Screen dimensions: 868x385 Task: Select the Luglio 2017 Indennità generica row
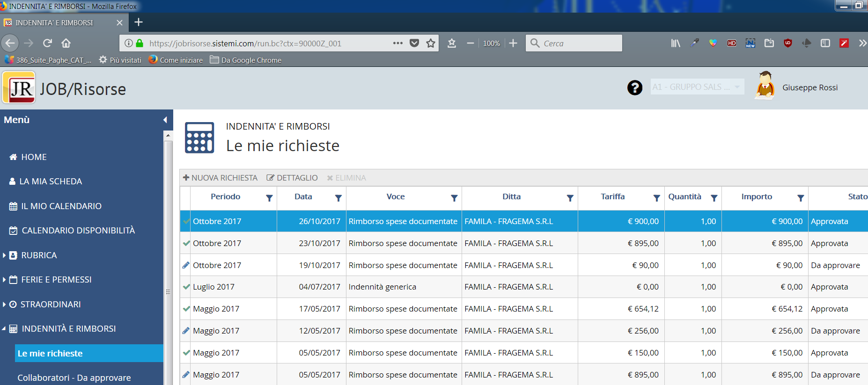382,287
